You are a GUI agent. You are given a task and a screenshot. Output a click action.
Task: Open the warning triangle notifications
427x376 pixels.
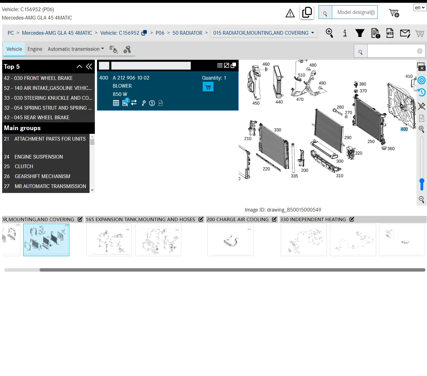[x=290, y=13]
